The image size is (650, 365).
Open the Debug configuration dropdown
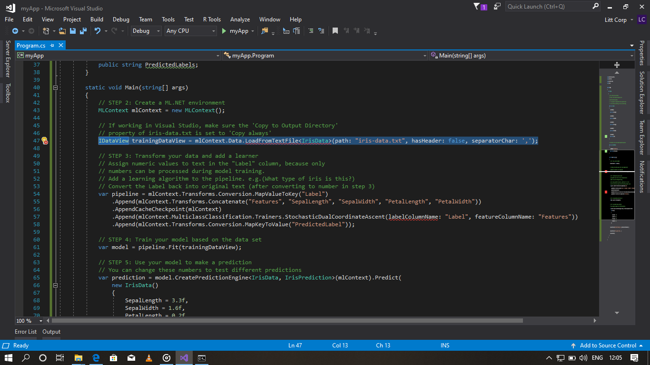[x=145, y=31]
